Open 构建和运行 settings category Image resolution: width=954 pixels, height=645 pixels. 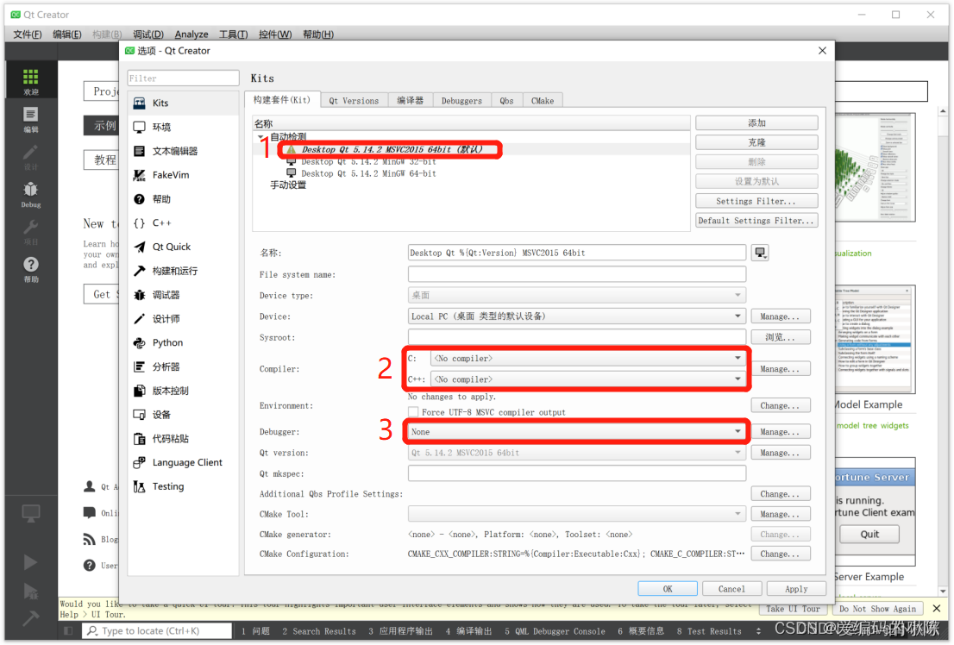[183, 271]
